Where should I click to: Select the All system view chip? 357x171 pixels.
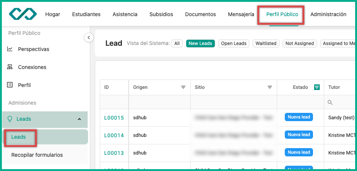point(177,43)
